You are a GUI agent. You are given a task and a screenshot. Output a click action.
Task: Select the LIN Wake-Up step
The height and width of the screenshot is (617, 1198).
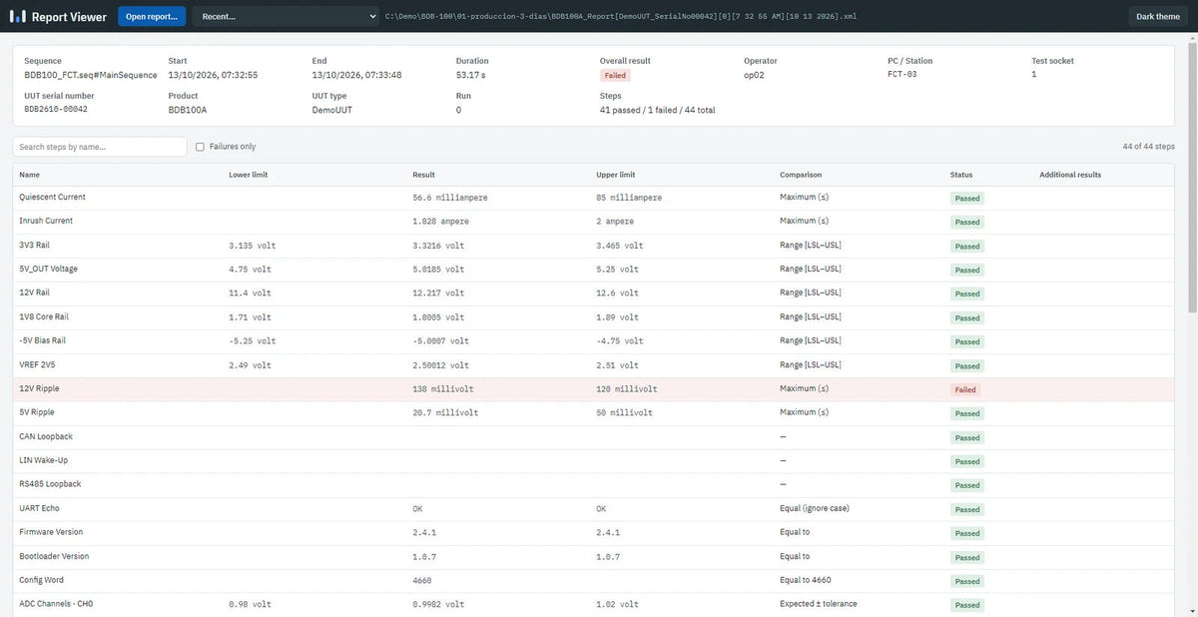coord(594,460)
